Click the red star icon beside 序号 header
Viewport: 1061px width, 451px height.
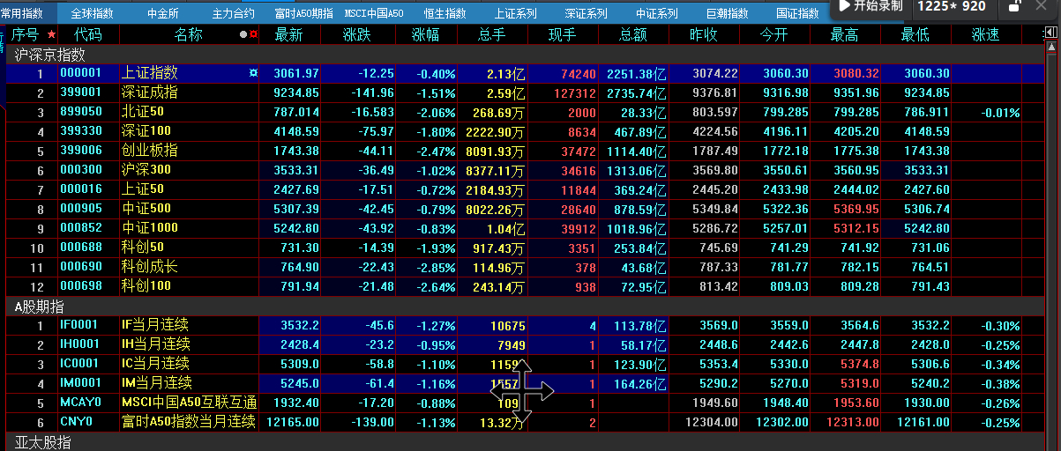point(51,34)
